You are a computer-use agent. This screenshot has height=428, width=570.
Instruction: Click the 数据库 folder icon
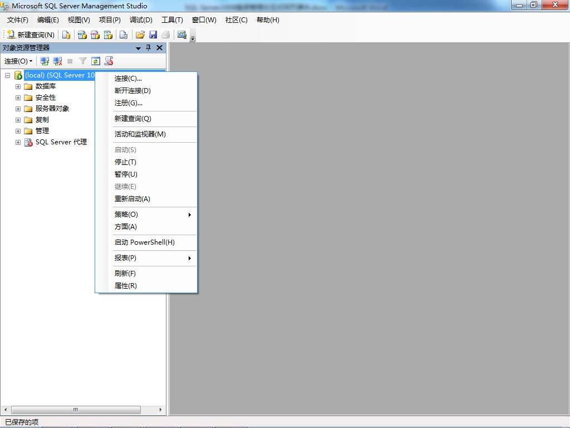click(28, 86)
